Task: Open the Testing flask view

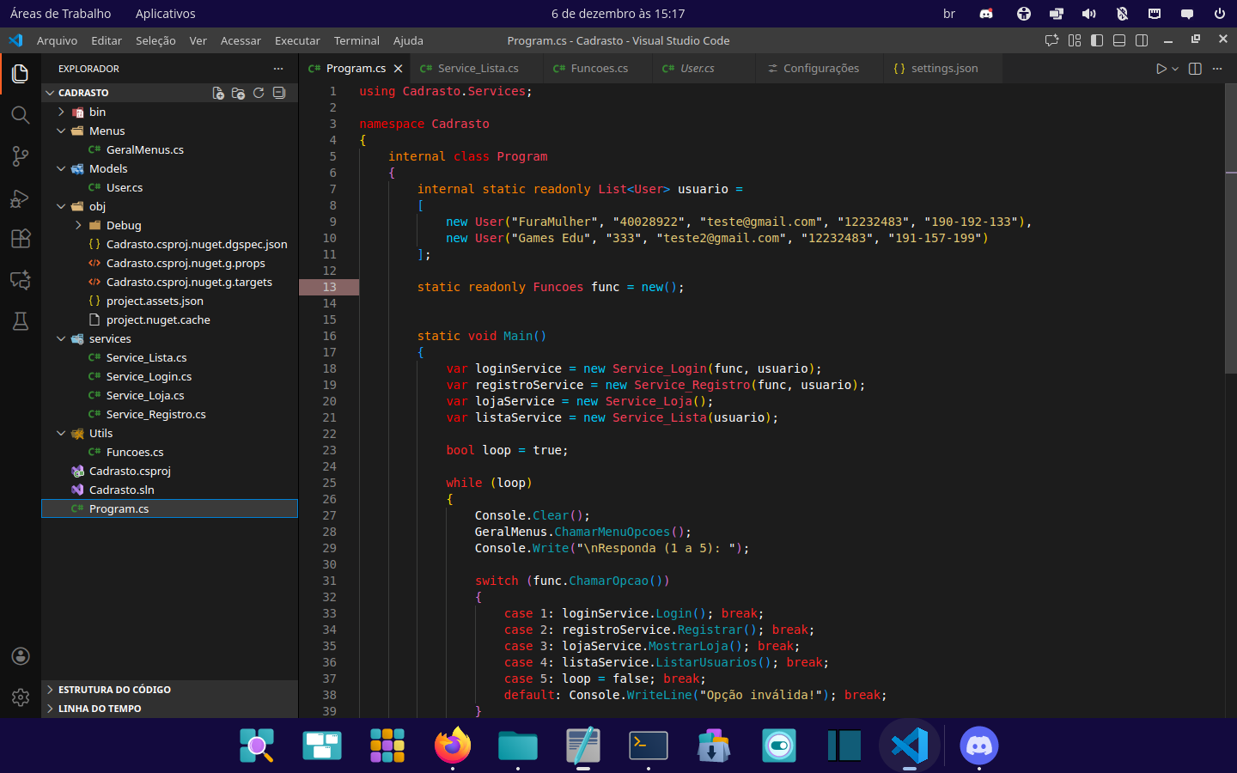Action: pos(21,321)
